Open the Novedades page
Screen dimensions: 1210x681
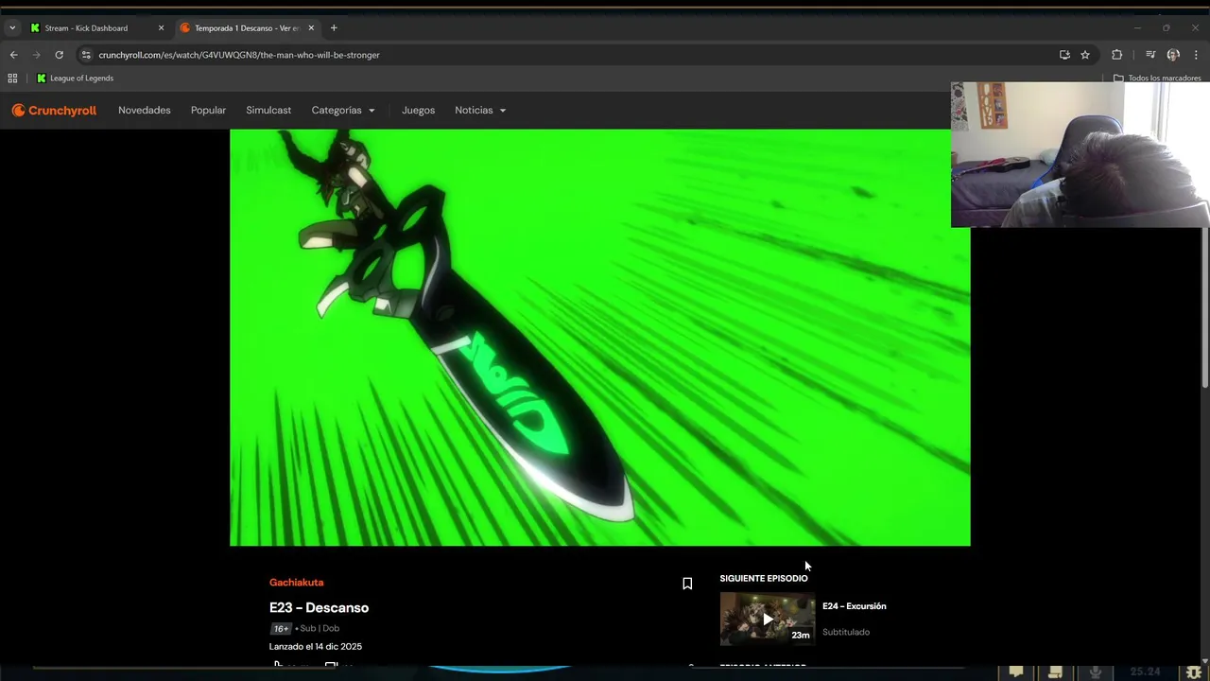tap(145, 111)
